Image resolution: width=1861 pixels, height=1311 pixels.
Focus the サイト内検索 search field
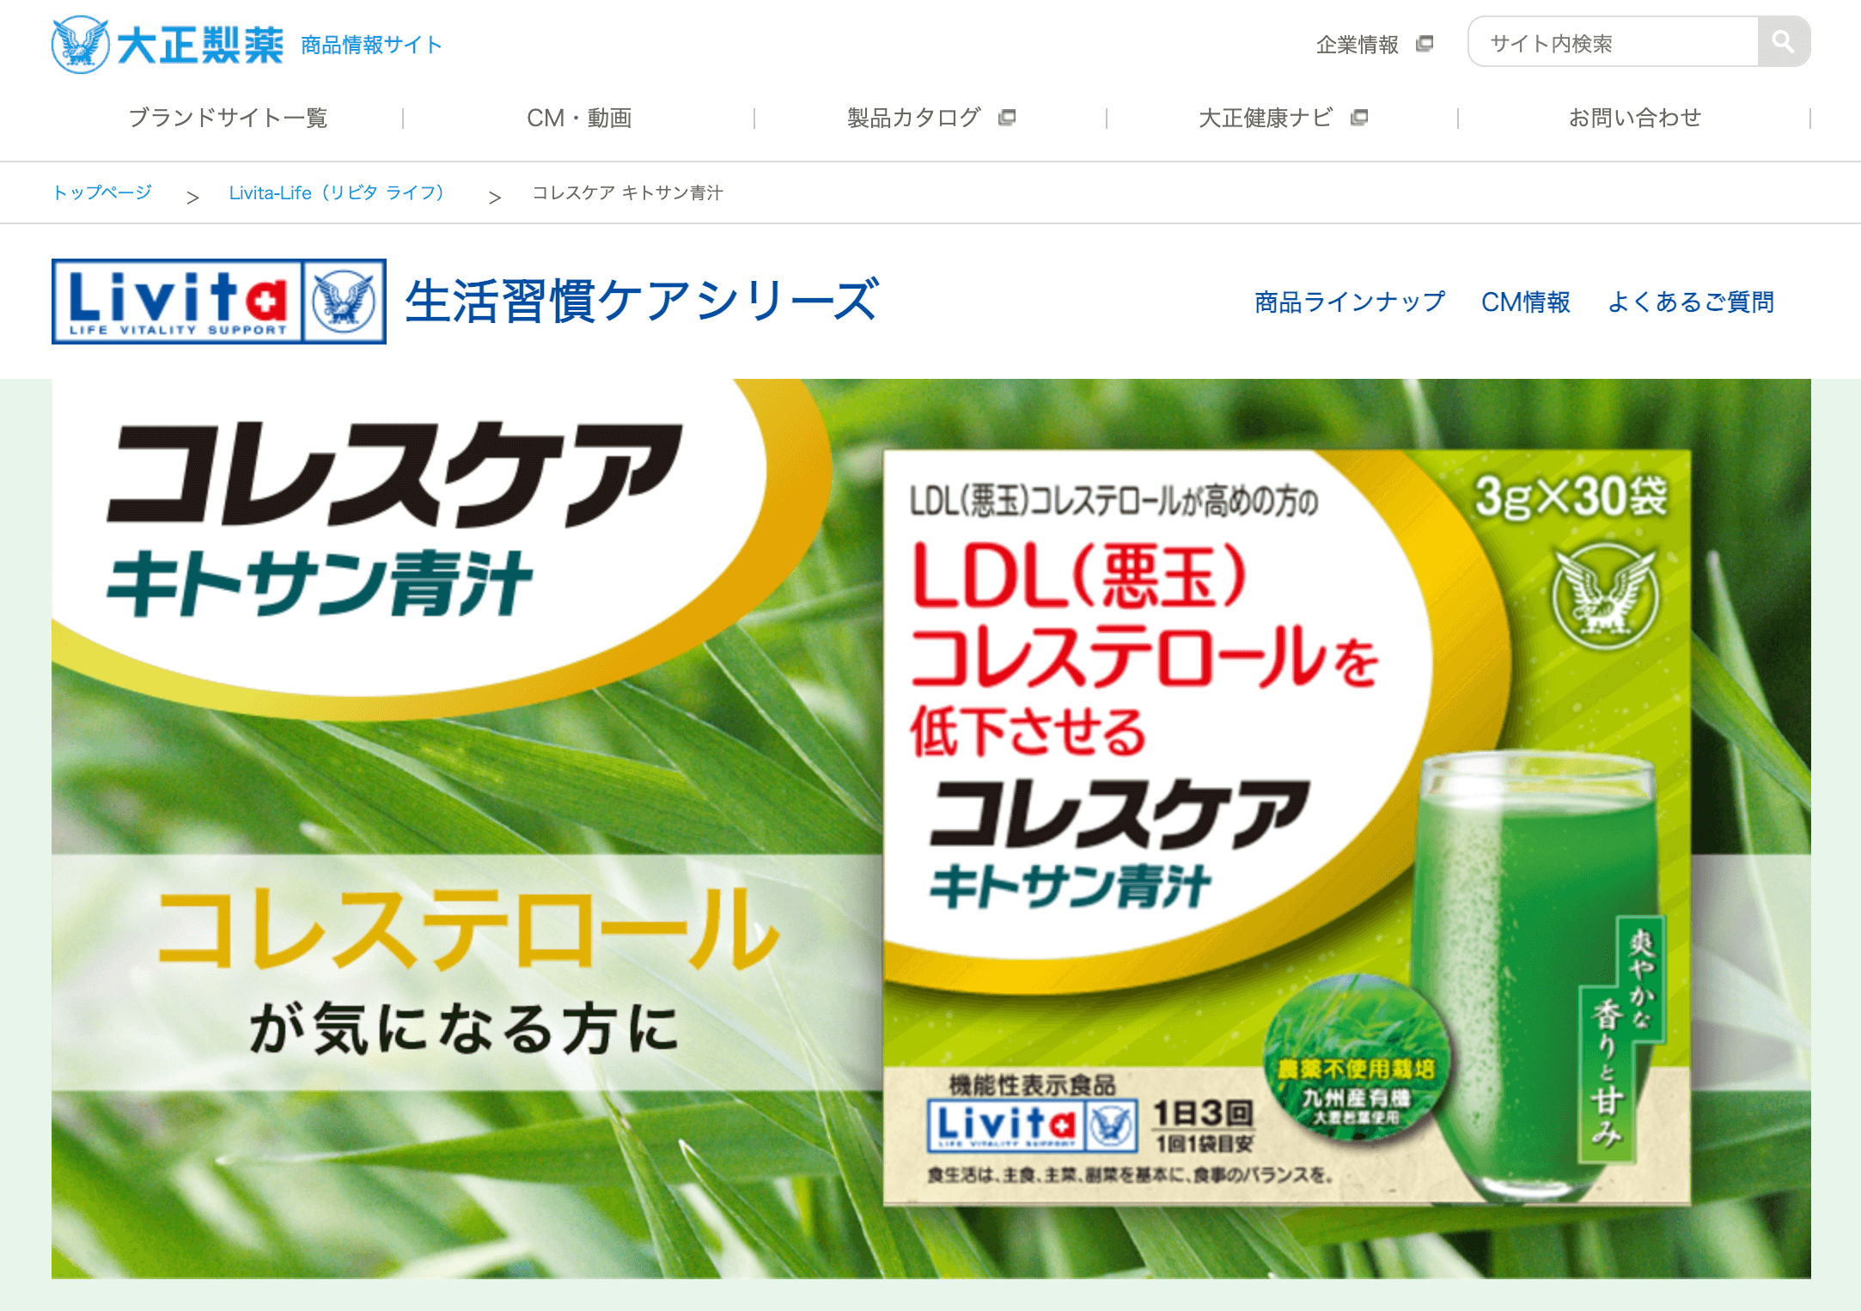[1614, 41]
